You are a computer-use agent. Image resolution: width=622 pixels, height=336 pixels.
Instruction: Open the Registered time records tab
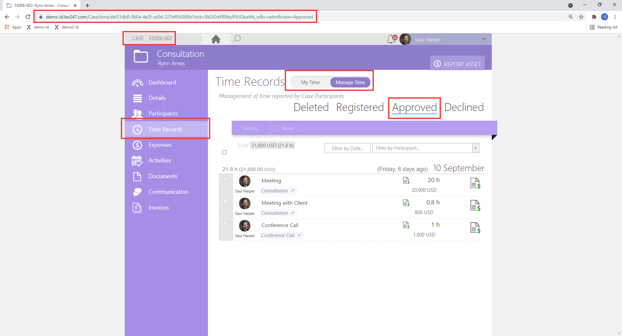[x=360, y=107]
